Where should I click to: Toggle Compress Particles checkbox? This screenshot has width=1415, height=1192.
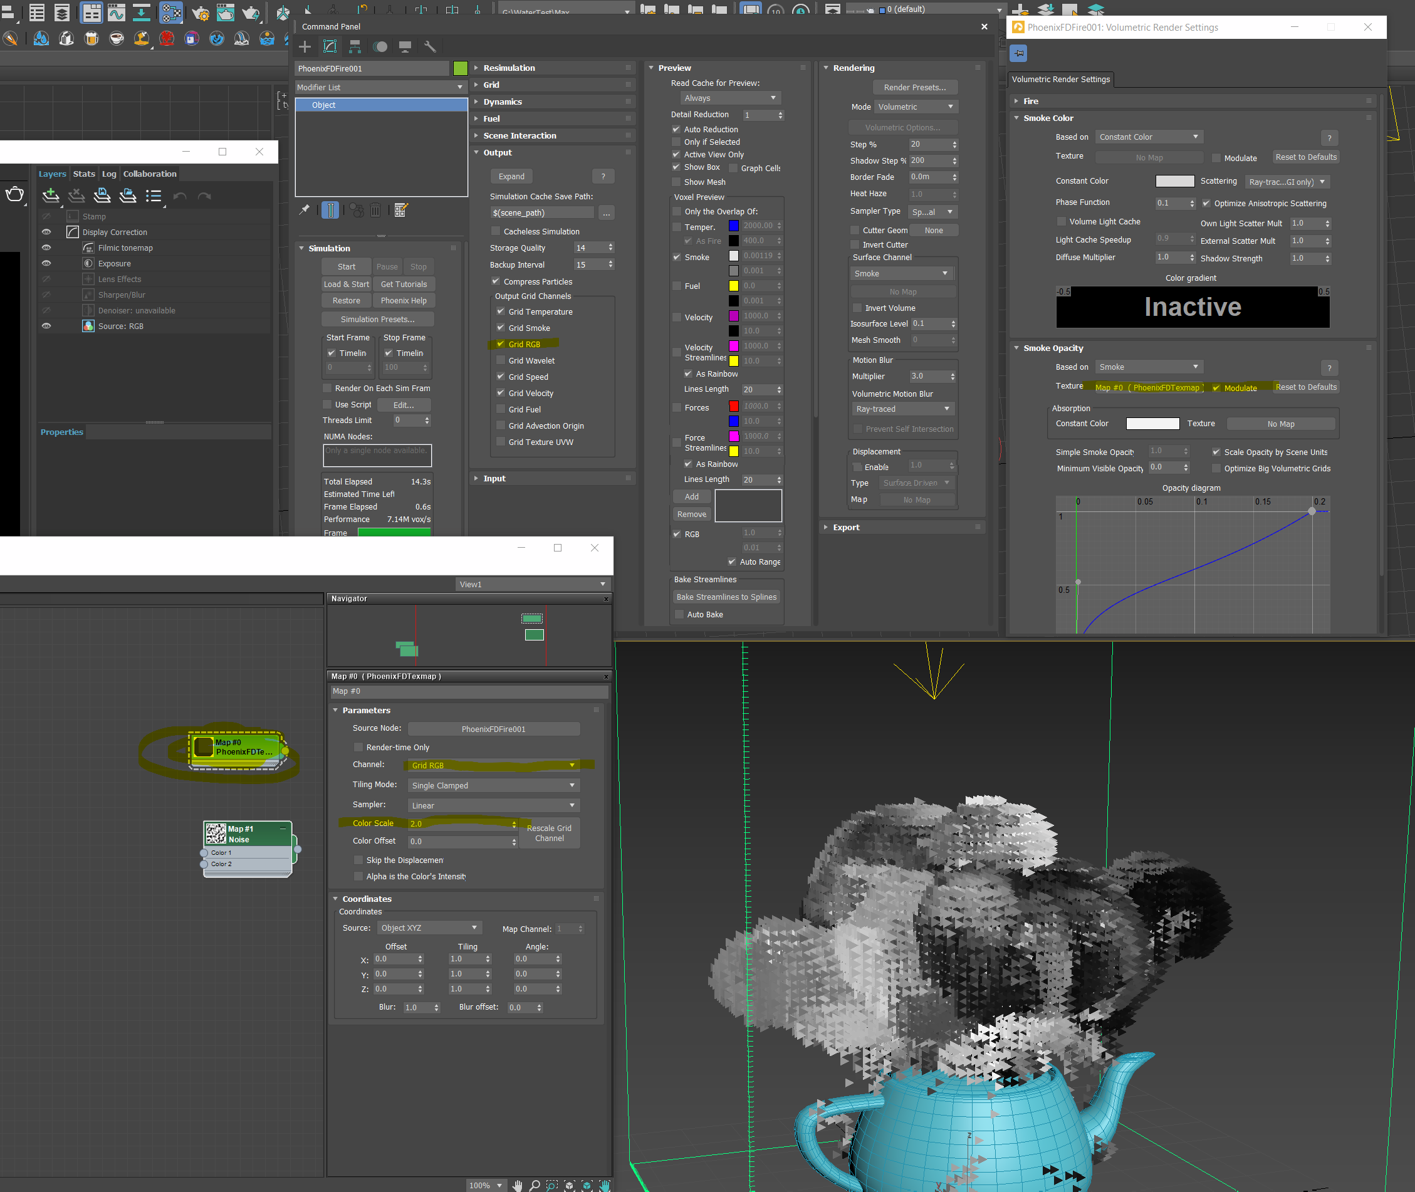496,281
